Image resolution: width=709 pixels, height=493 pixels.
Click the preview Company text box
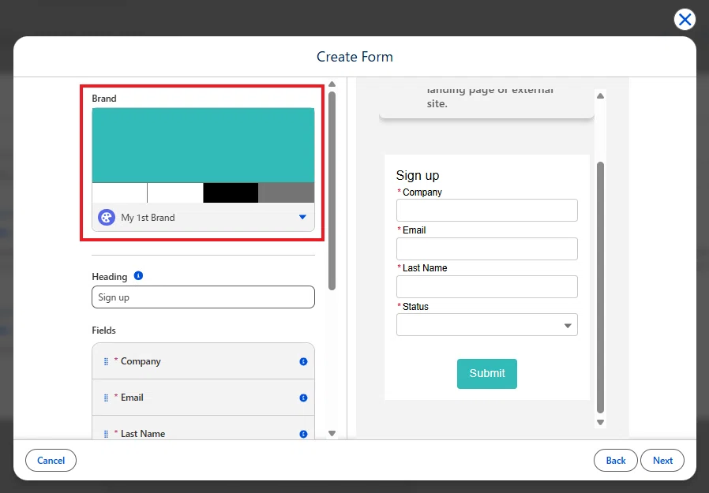(487, 210)
